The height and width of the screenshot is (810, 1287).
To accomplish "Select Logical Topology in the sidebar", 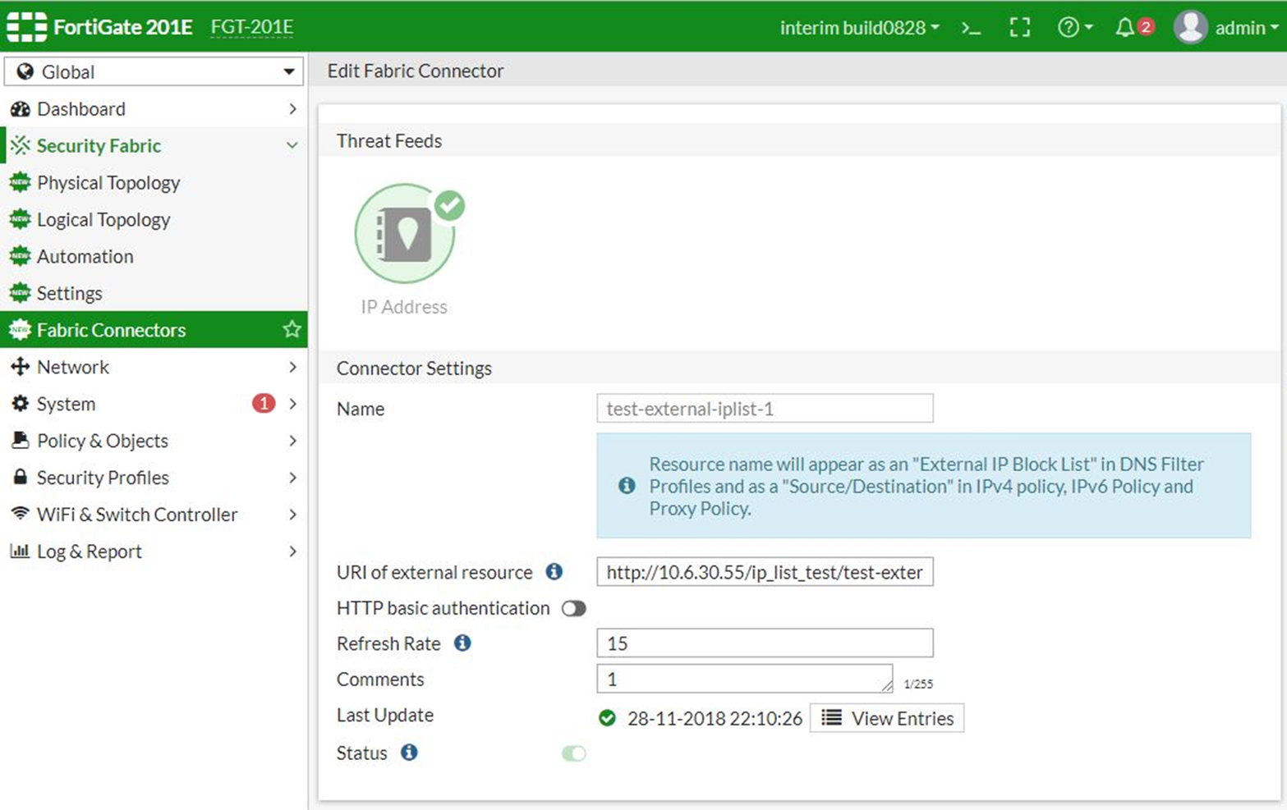I will [103, 219].
